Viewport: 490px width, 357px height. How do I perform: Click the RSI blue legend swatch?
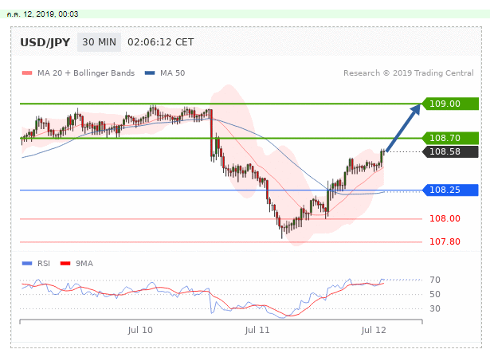tap(27, 264)
